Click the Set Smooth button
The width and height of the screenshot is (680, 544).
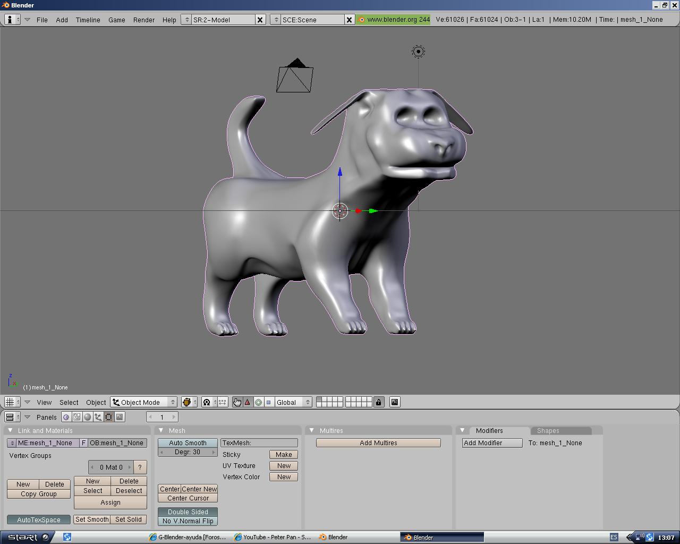coord(92,520)
